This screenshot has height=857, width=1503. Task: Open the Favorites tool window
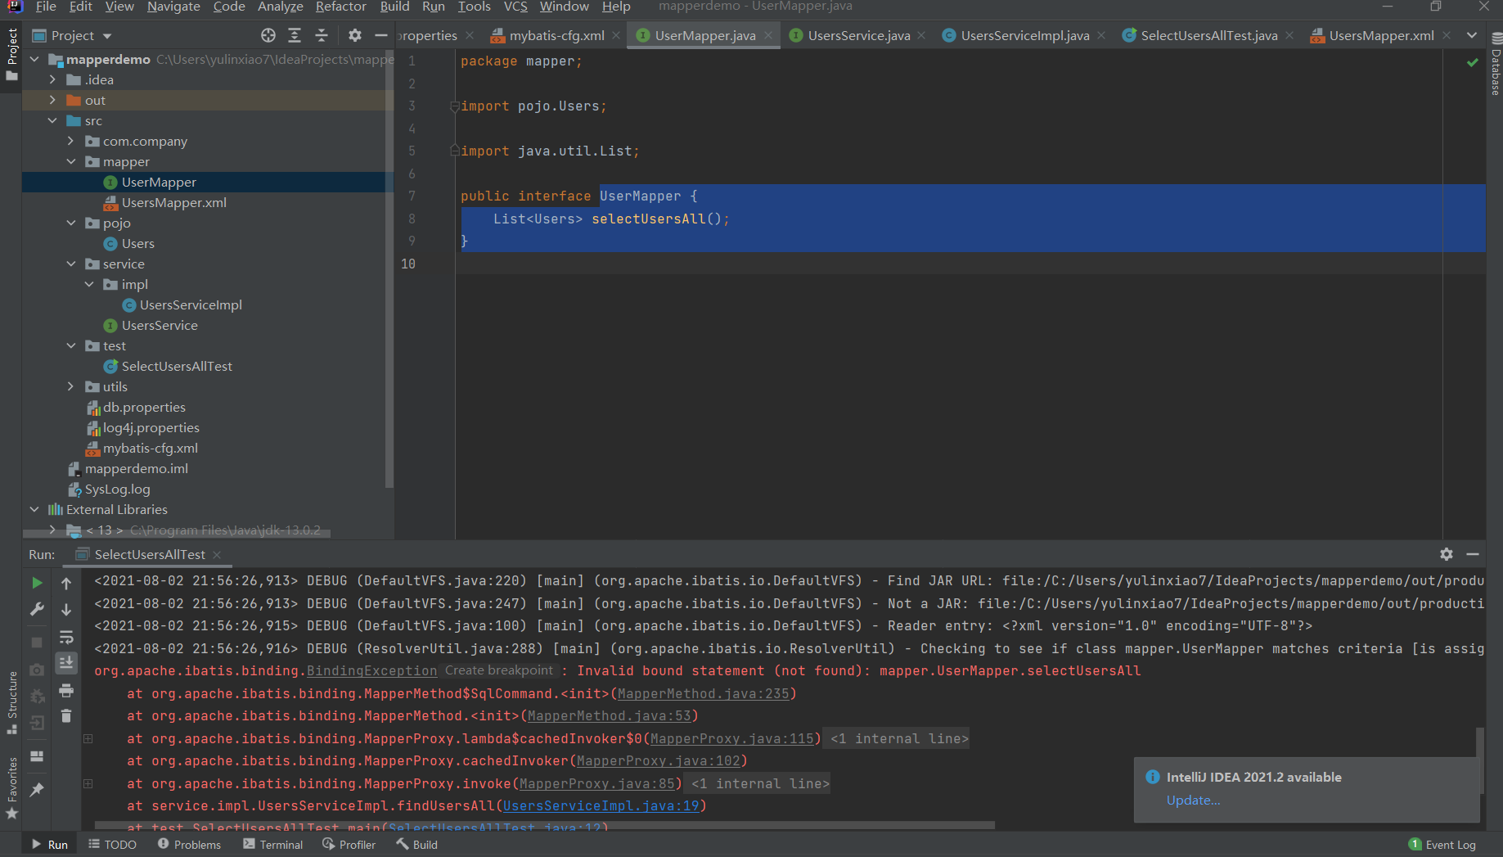tap(11, 788)
